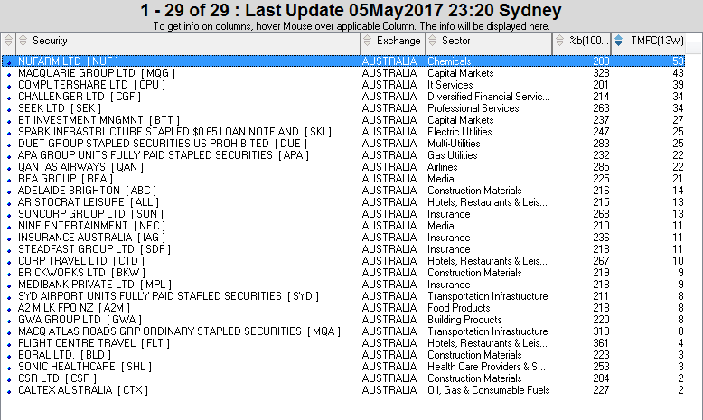Click Oil, Gas & Consumable Fuels sector cell
Image resolution: width=703 pixels, height=420 pixels.
click(489, 389)
